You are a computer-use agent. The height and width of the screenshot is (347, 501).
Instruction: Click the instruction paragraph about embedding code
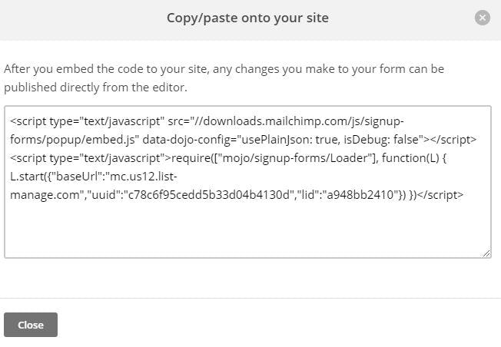tap(224, 78)
